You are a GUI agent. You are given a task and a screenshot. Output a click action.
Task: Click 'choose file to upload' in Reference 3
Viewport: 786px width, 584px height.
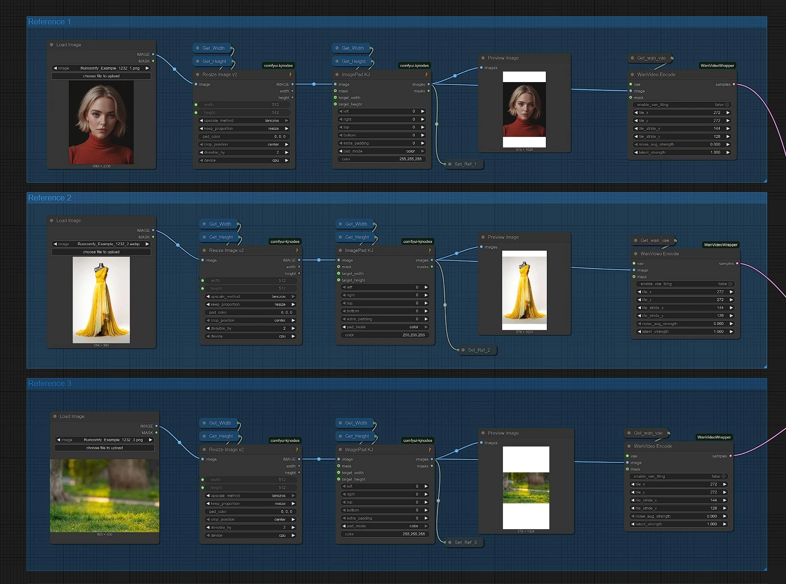tap(105, 448)
